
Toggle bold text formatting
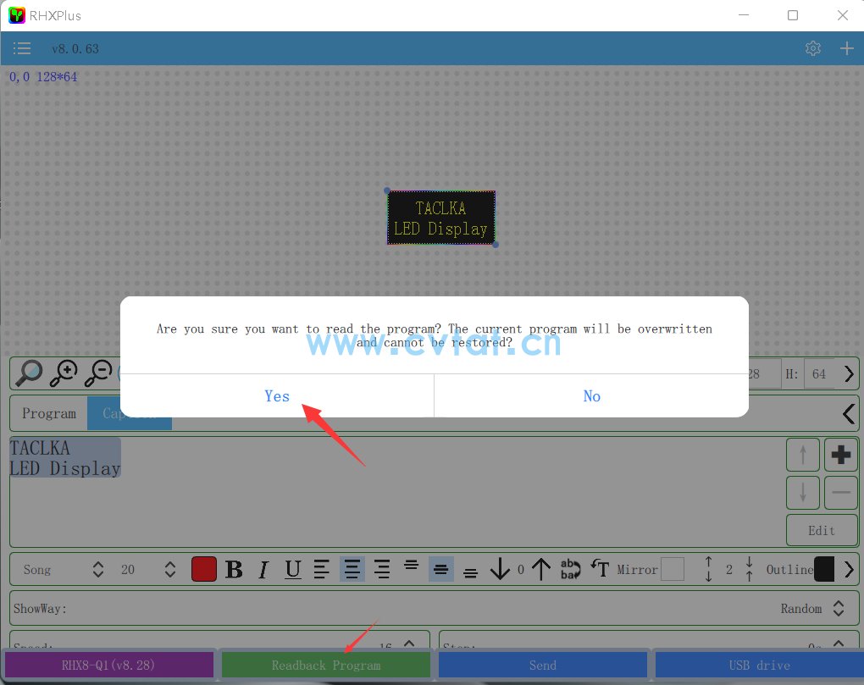pos(234,569)
